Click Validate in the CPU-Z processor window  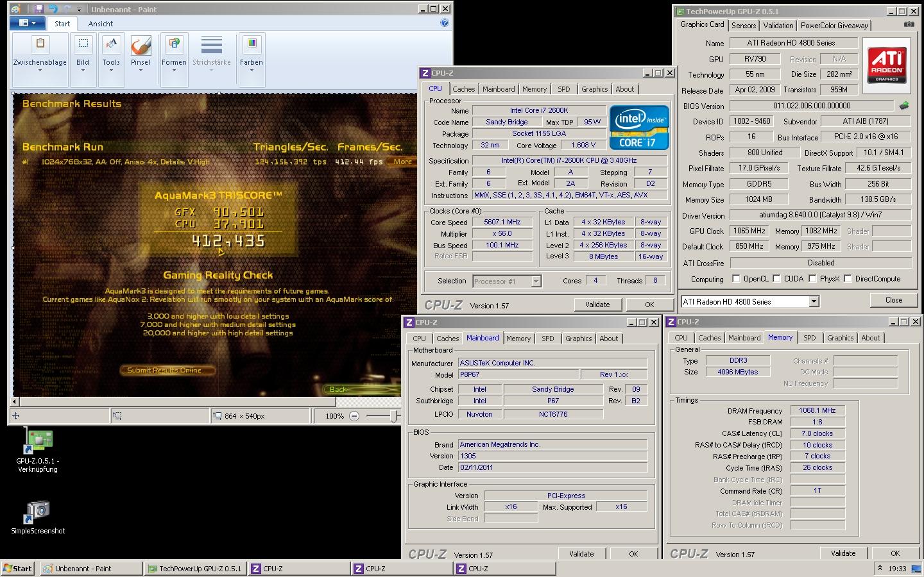coord(597,305)
